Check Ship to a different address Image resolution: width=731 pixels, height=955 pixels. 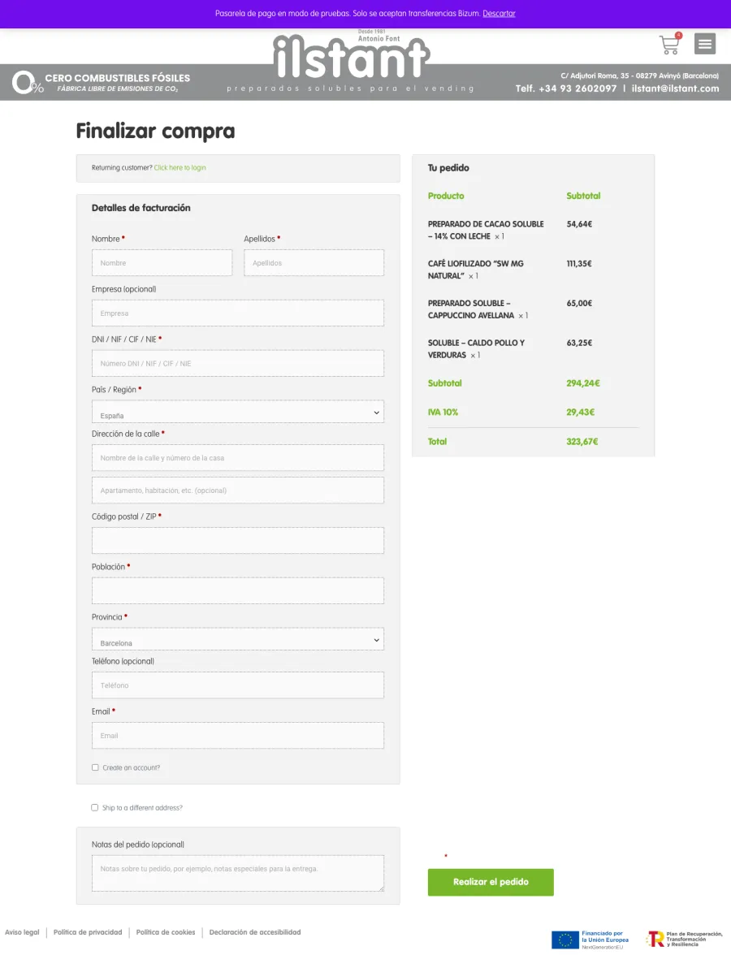94,807
